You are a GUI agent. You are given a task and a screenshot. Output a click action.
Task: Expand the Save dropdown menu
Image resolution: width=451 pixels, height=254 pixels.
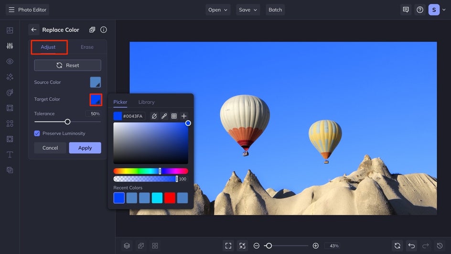pos(248,10)
